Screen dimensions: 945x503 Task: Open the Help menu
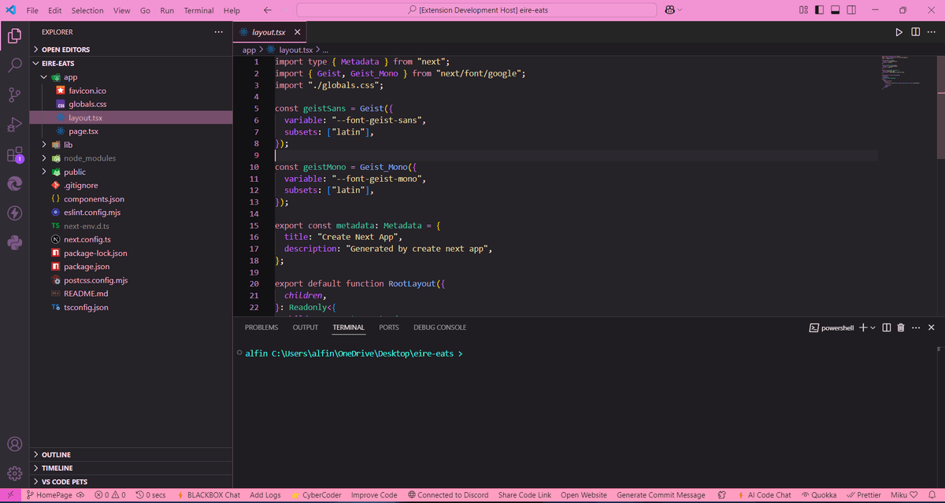(x=232, y=10)
